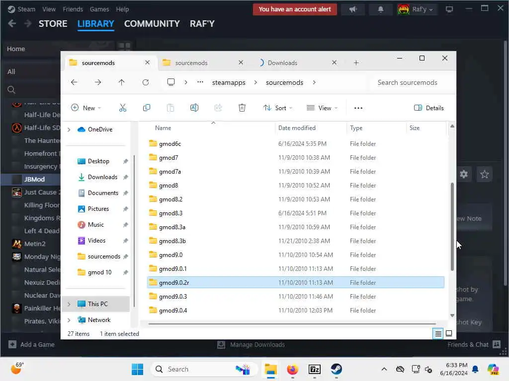Expand the This PC tree node chevron

click(x=69, y=304)
